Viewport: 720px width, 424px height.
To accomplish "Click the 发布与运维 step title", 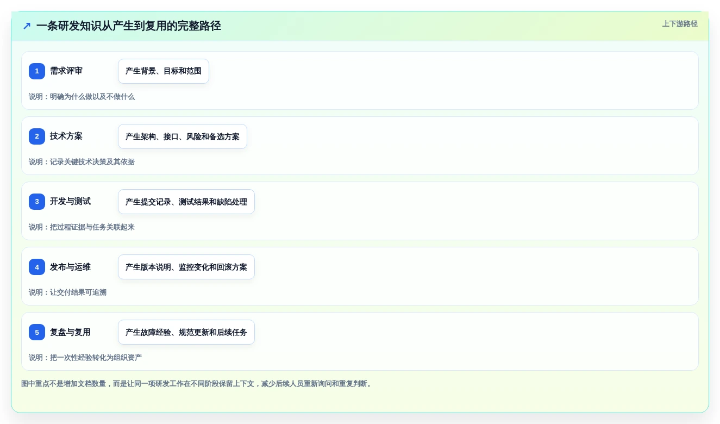I will tap(71, 266).
